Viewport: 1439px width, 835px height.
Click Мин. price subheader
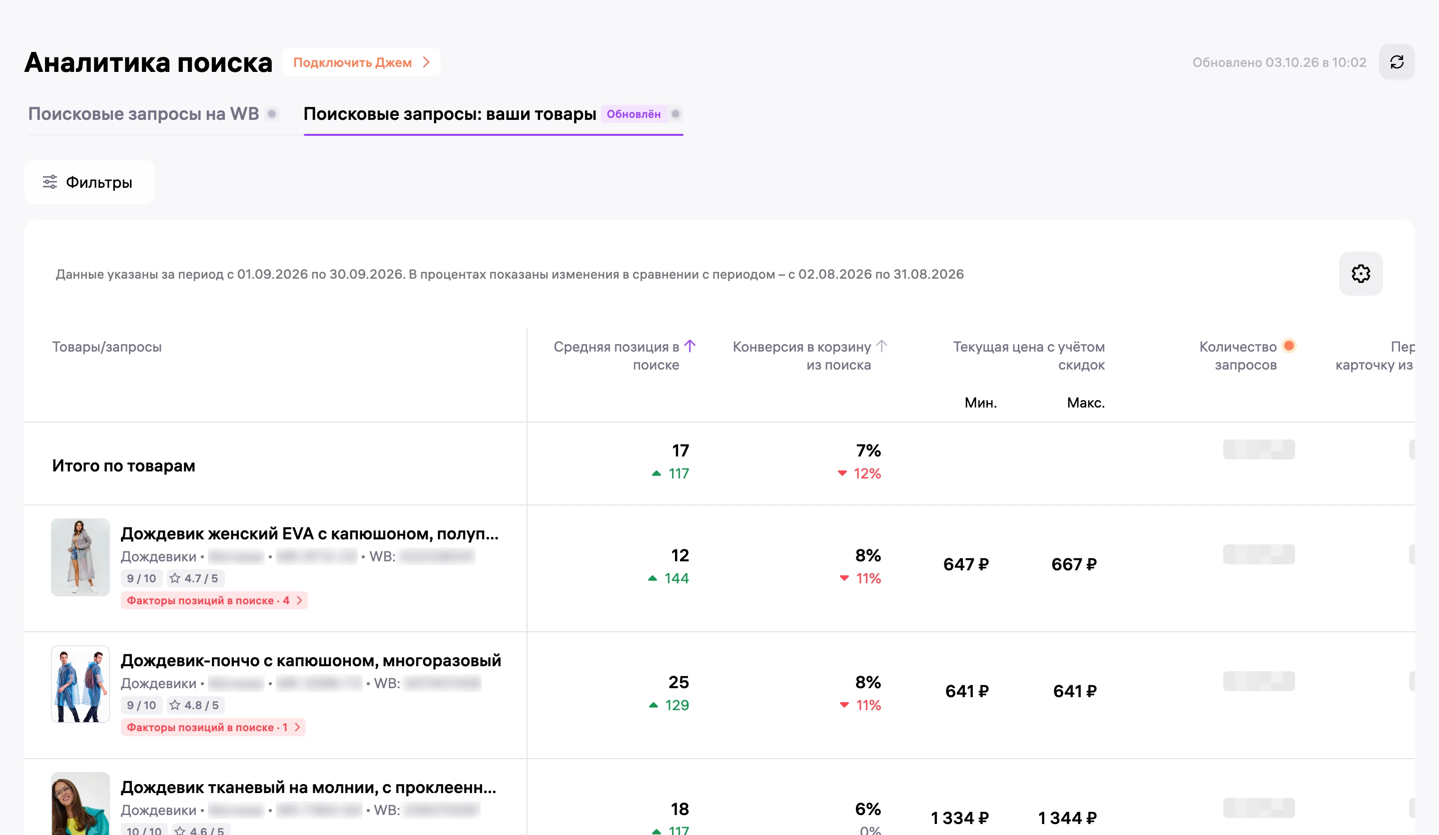(980, 403)
